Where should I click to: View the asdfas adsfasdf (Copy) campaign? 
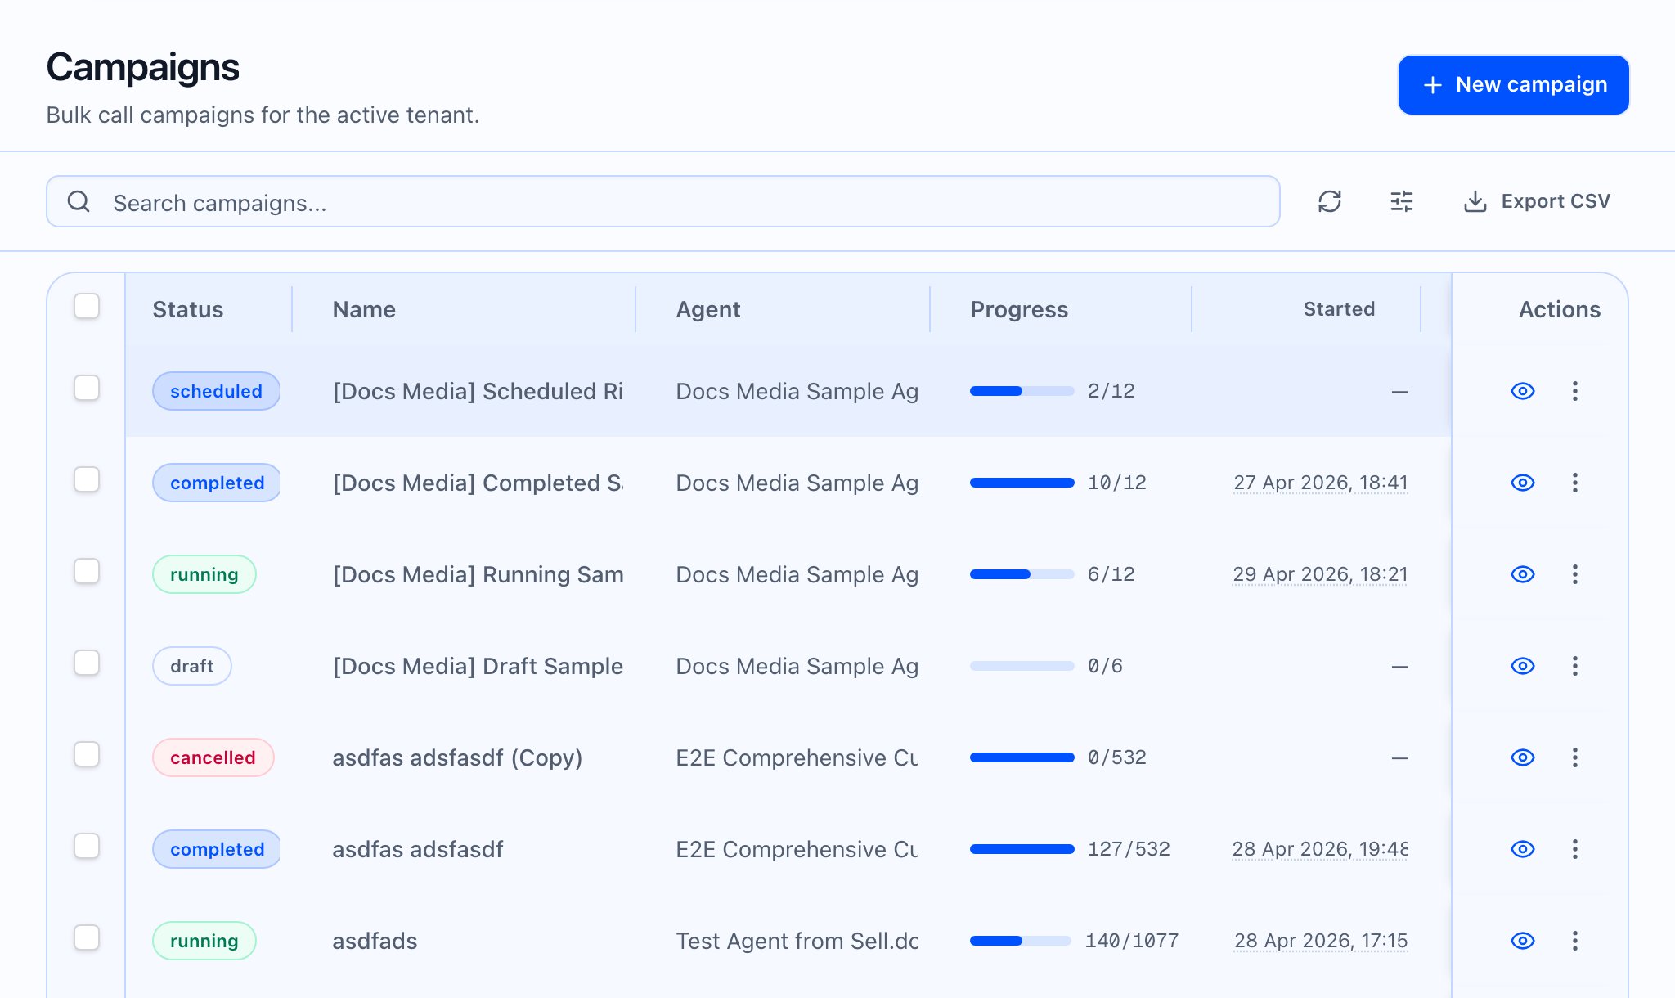click(x=1522, y=757)
